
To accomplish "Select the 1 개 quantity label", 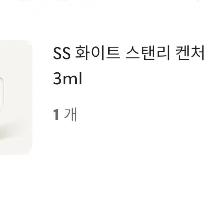I will 65,115.
